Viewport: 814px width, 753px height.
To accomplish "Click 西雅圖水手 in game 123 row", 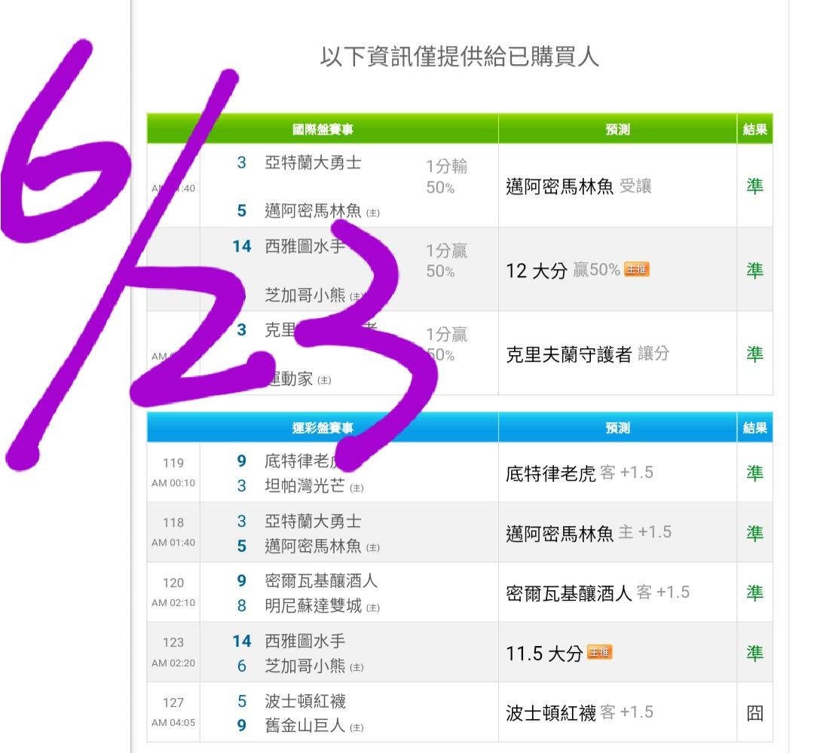I will (304, 641).
